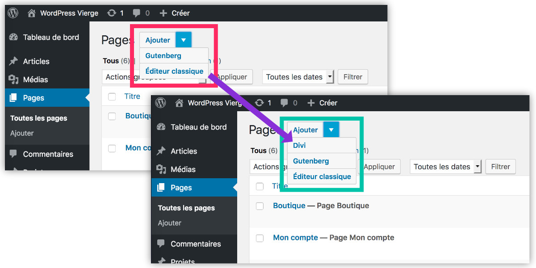Click Créer in front window admin bar
Screen dimensions: 536x268
328,103
